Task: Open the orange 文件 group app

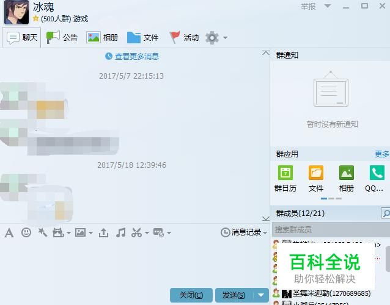Action: 316,179
